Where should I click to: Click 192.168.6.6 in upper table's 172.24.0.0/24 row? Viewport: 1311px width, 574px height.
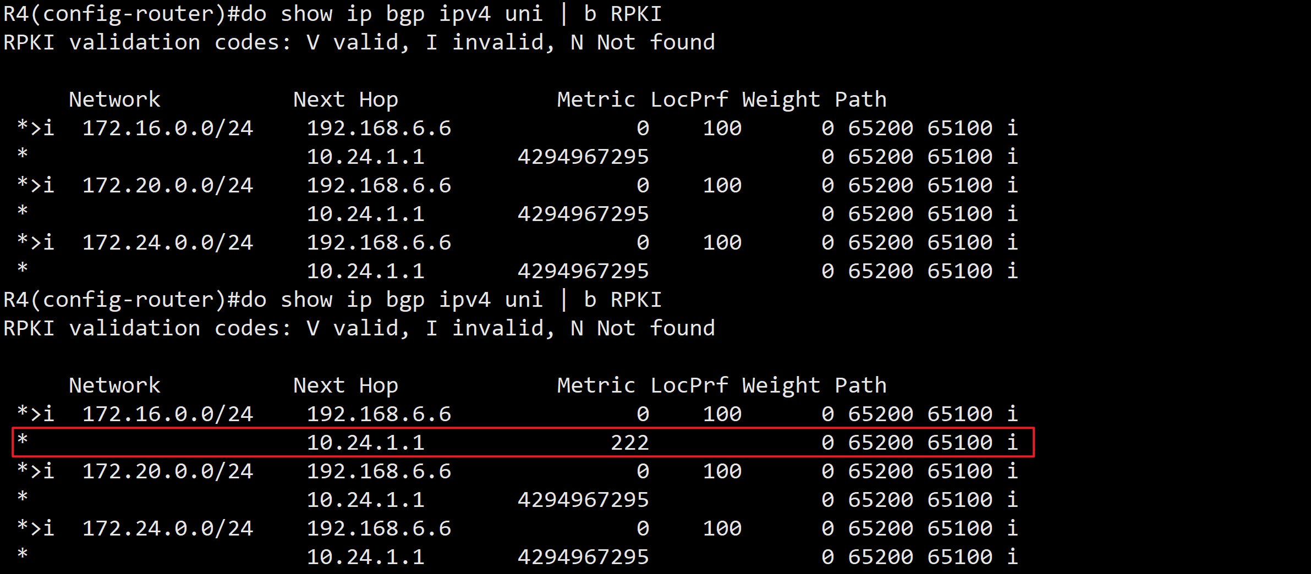point(379,242)
